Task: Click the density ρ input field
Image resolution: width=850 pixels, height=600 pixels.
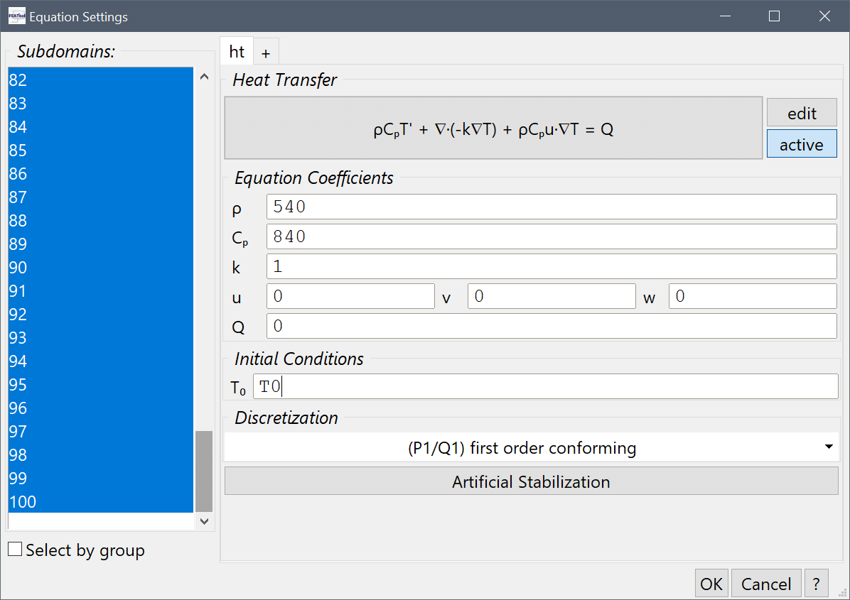Action: (551, 207)
